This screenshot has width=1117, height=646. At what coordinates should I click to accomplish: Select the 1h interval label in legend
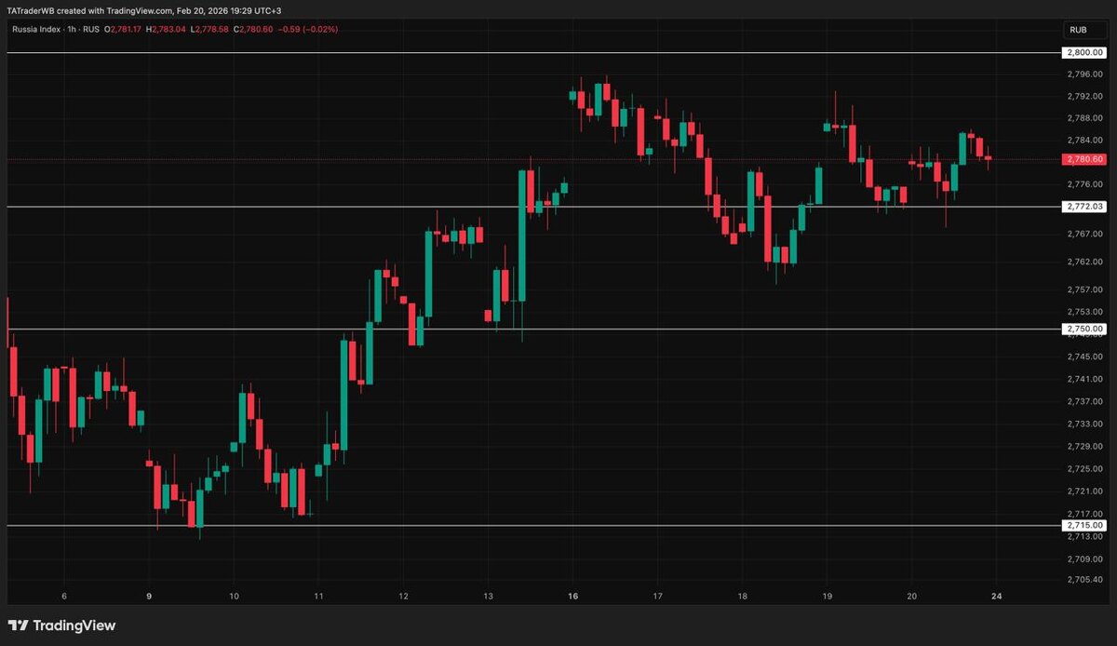click(x=73, y=30)
